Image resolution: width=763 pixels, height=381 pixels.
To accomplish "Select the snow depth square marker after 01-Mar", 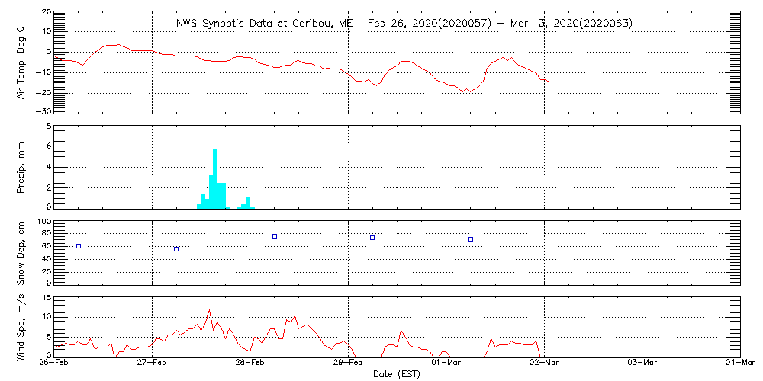I will 471,239.
